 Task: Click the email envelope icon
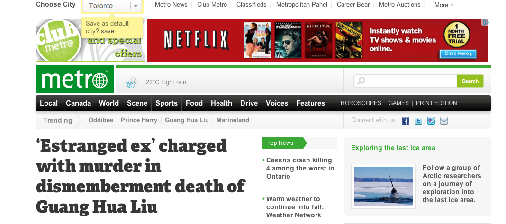pos(443,121)
